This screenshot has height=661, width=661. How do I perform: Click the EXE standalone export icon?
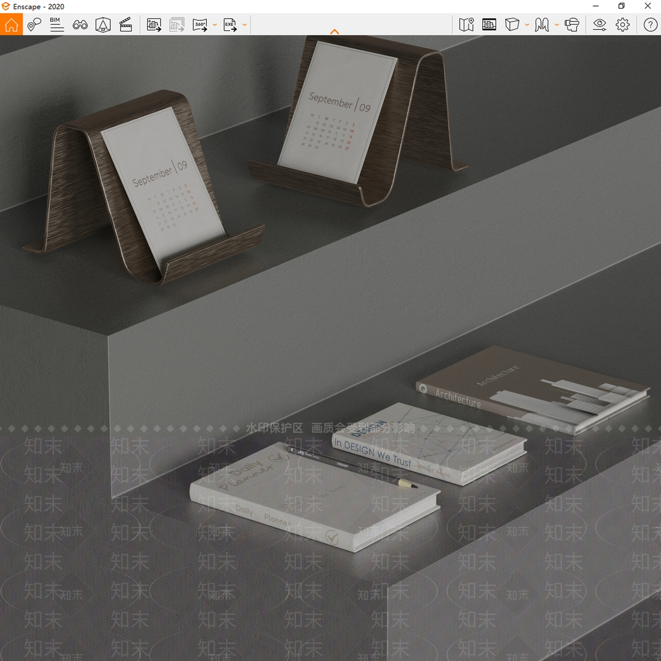coord(230,25)
